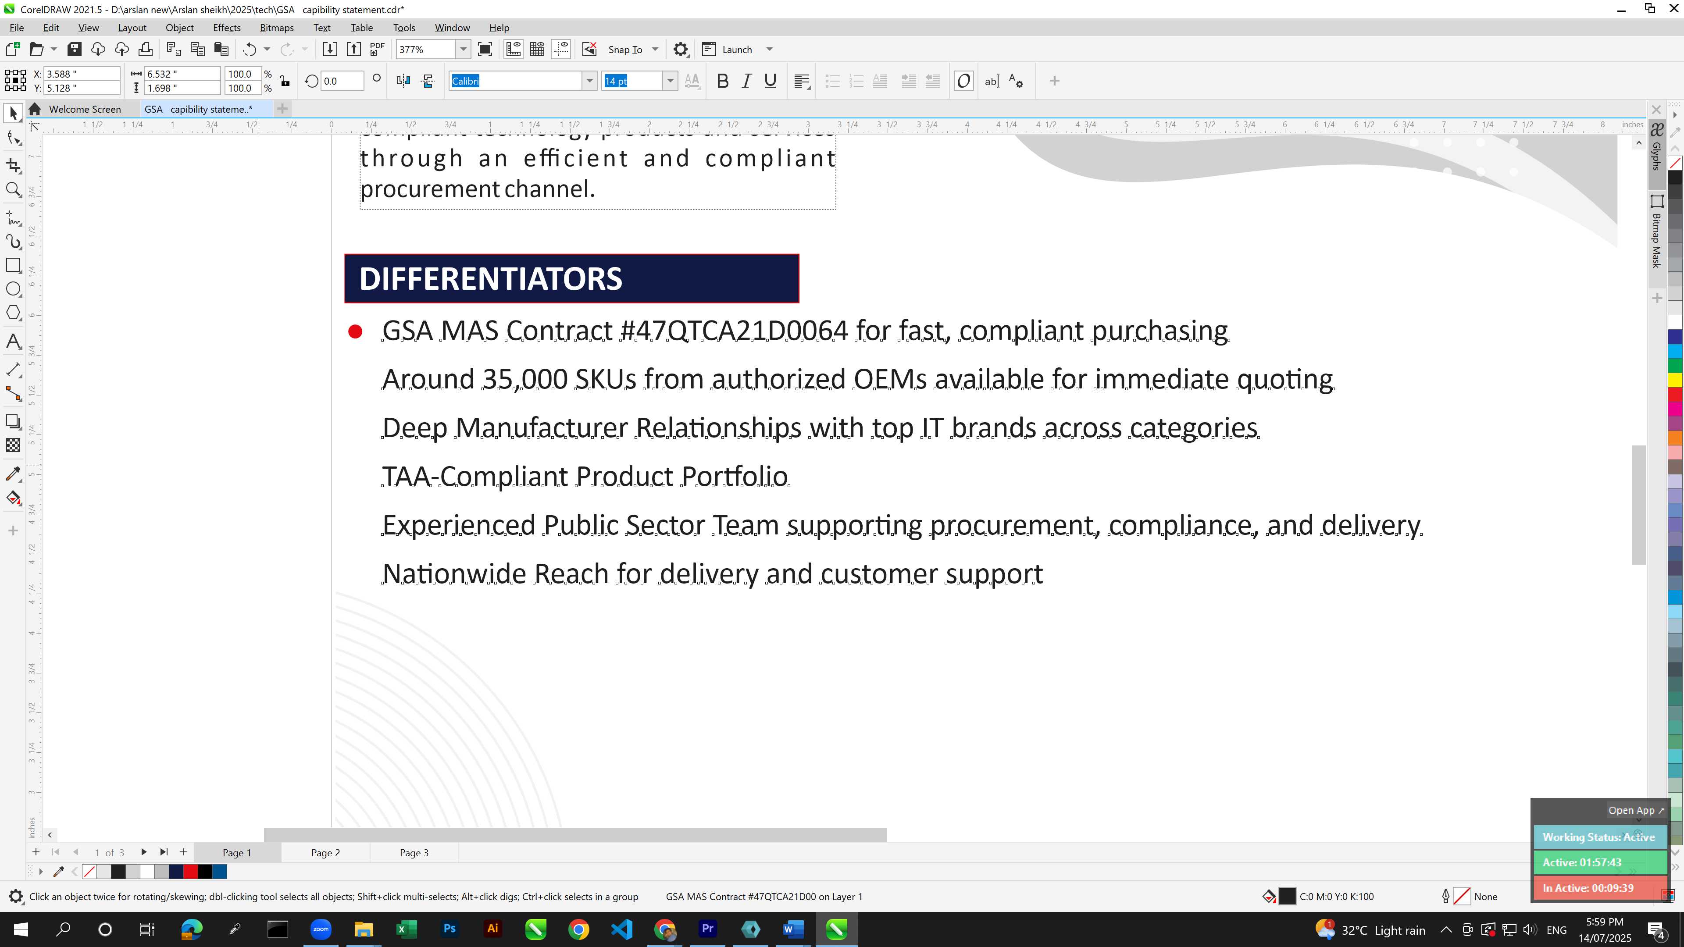Go to the next page arrow
This screenshot has width=1684, height=947.
click(x=143, y=851)
